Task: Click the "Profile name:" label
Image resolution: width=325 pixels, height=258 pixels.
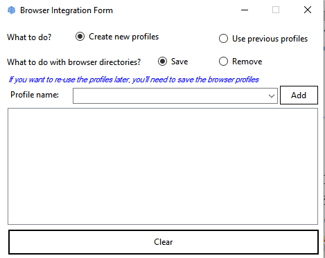Action: pyautogui.click(x=35, y=95)
